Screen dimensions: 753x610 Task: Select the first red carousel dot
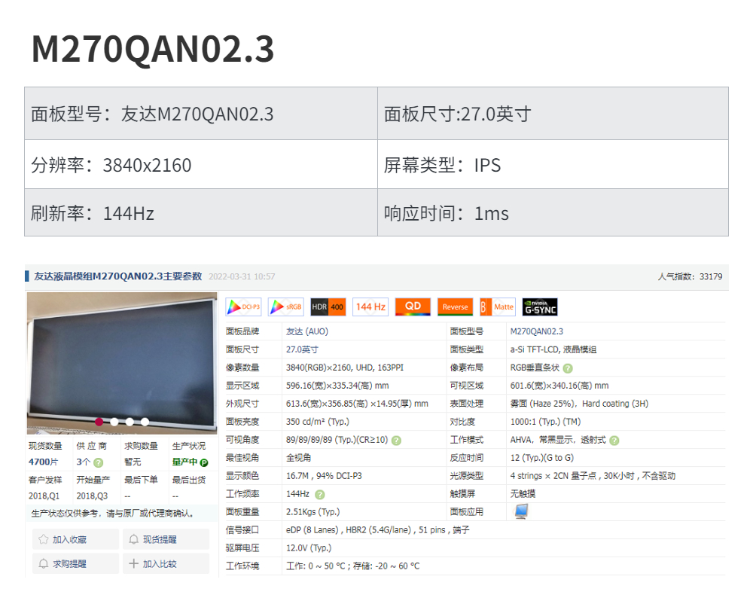coord(99,422)
